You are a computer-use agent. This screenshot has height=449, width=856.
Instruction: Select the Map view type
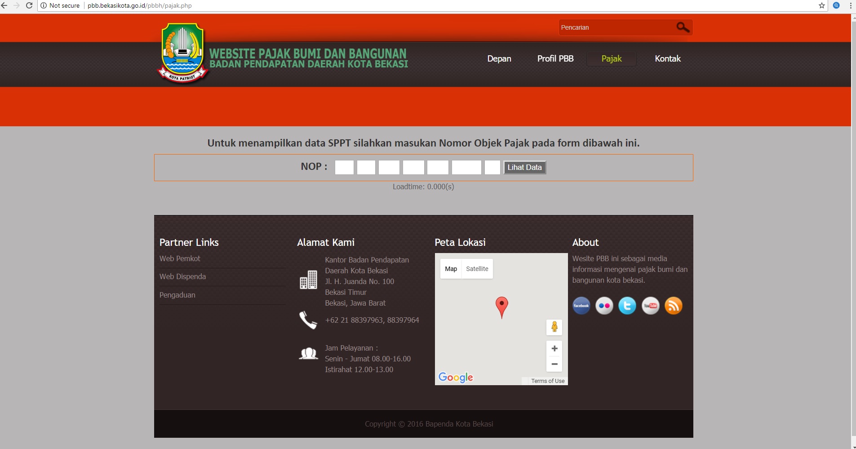[451, 269]
